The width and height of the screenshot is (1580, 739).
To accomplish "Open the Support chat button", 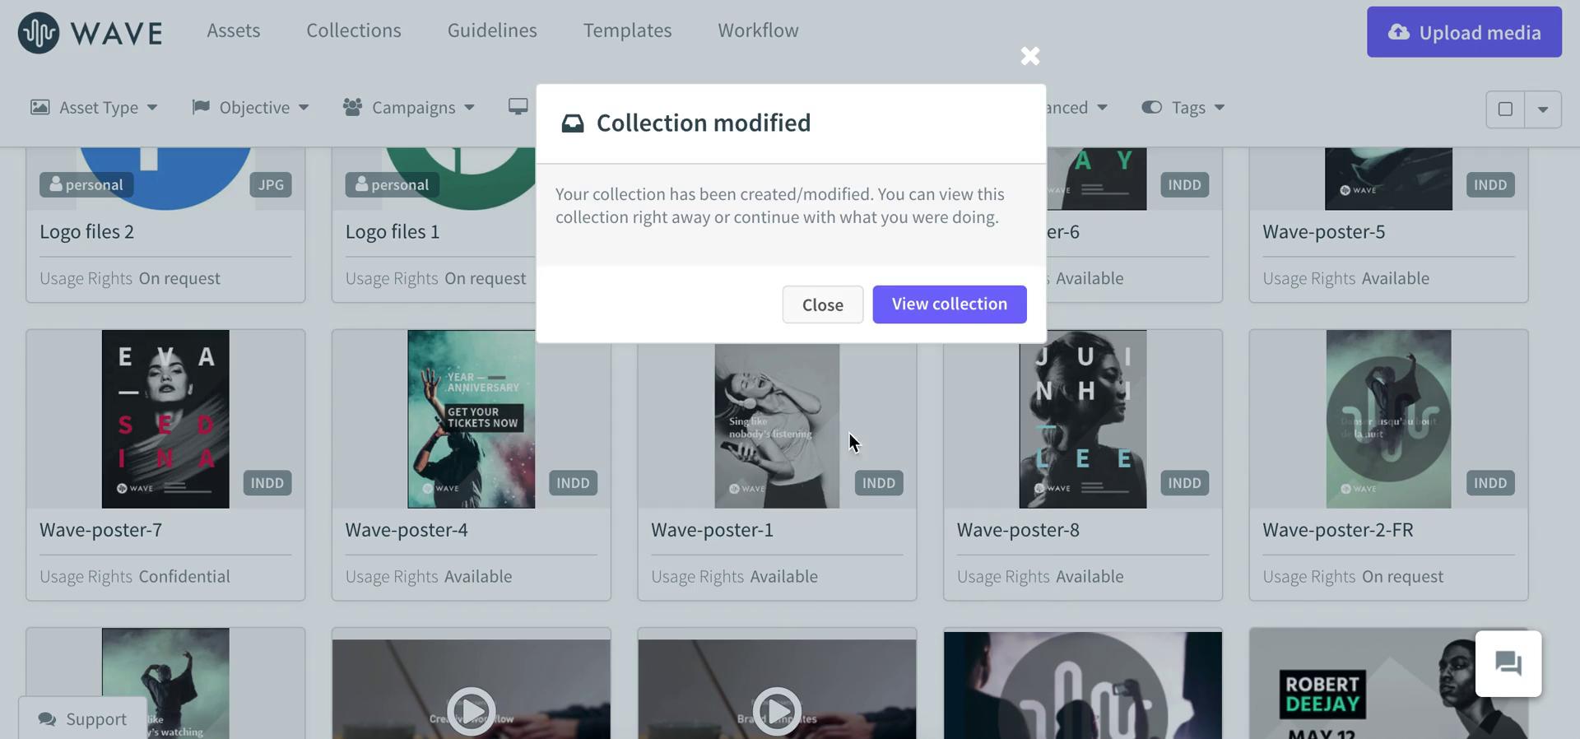I will pos(83,719).
